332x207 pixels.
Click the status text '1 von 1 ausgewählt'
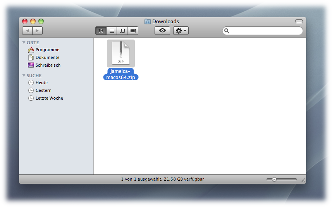pyautogui.click(x=141, y=179)
